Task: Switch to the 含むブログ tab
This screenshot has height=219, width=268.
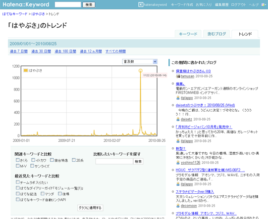Action: point(216,34)
